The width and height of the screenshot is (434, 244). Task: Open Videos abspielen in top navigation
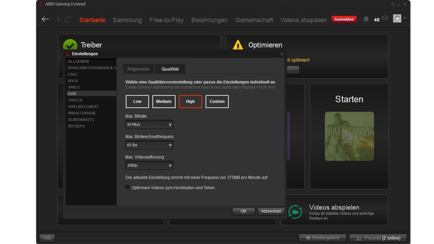(303, 20)
